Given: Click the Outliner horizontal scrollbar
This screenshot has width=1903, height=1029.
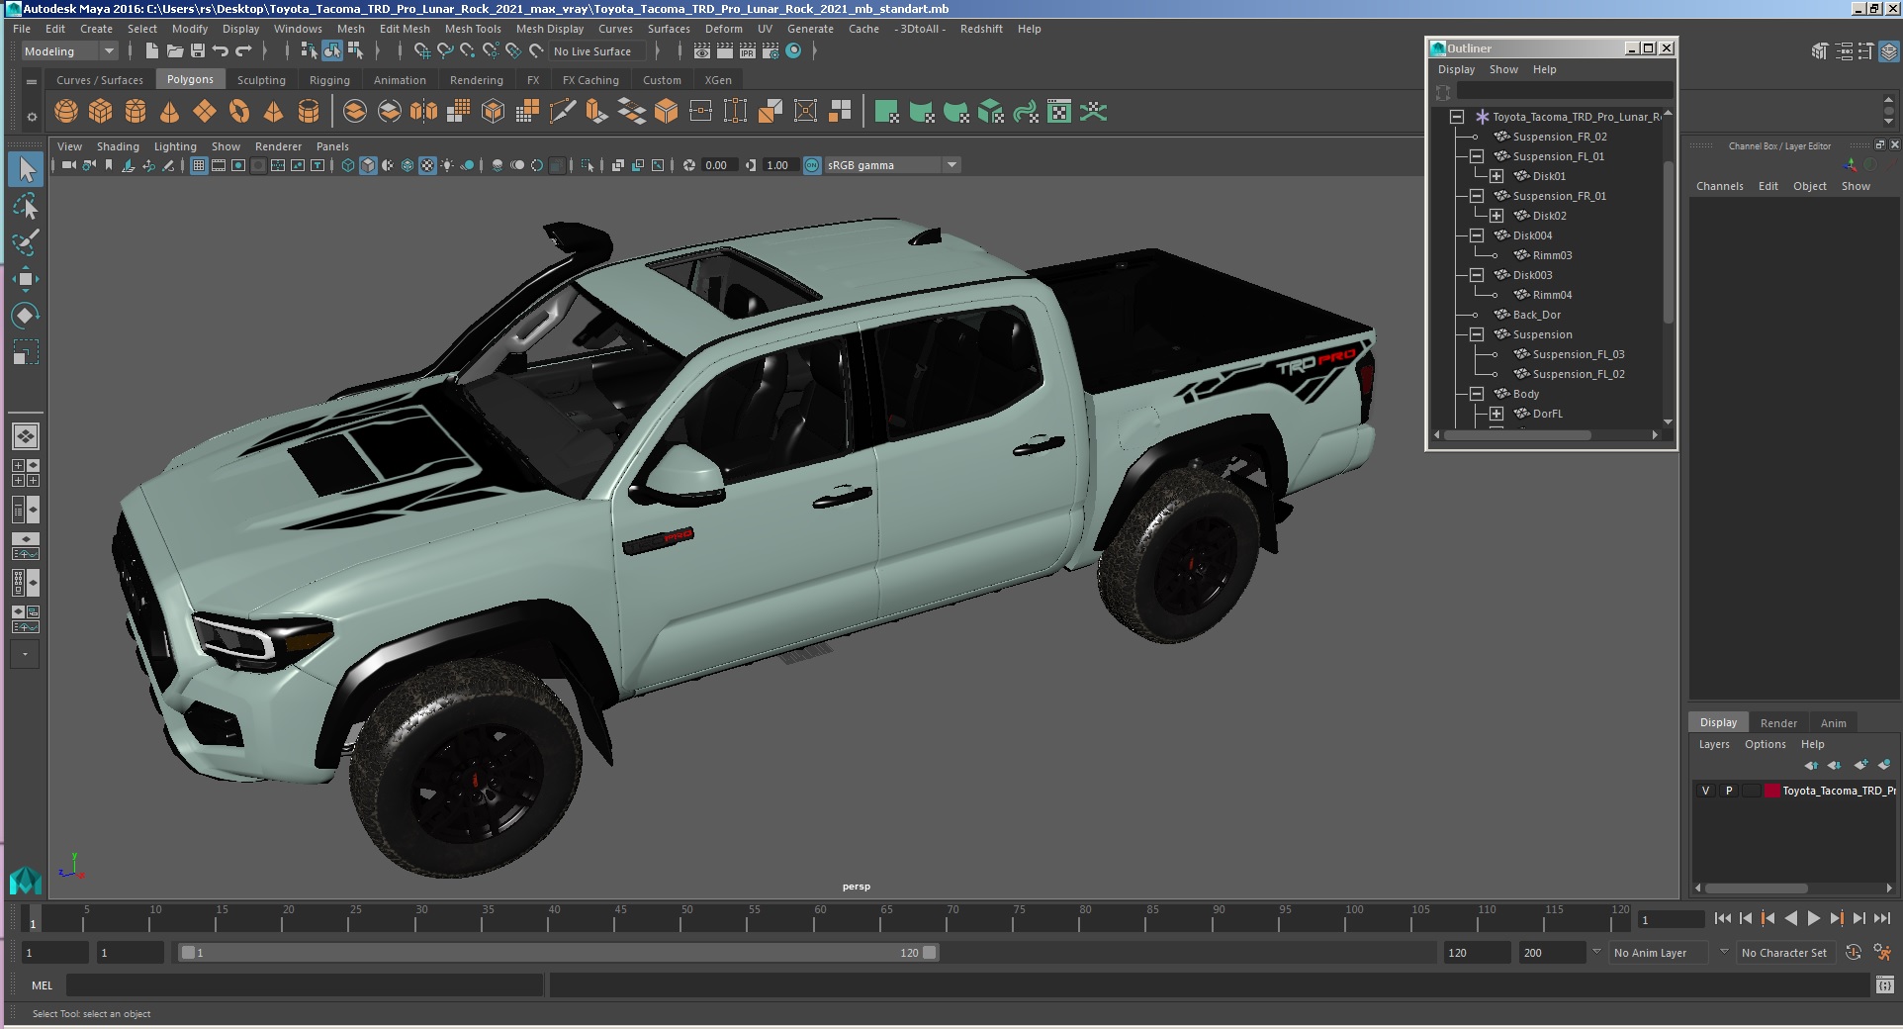Looking at the screenshot, I should (1518, 435).
